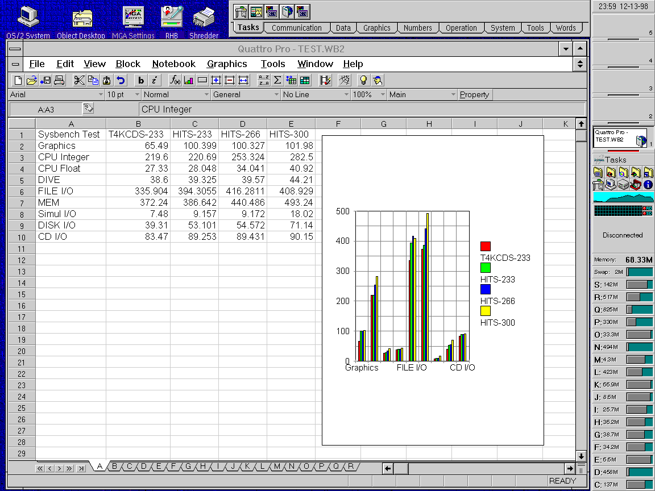This screenshot has height=491, width=655.
Task: Insert a chart with the graph icon
Action: pyautogui.click(x=189, y=80)
